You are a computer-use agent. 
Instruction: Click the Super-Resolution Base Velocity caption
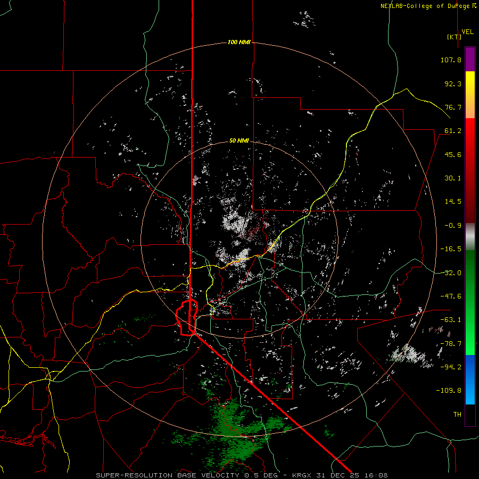[242, 475]
